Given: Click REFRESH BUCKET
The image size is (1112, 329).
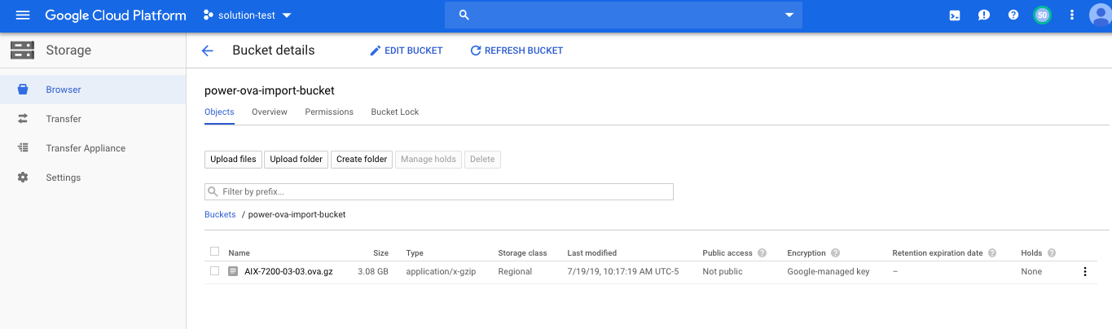Looking at the screenshot, I should pyautogui.click(x=516, y=50).
